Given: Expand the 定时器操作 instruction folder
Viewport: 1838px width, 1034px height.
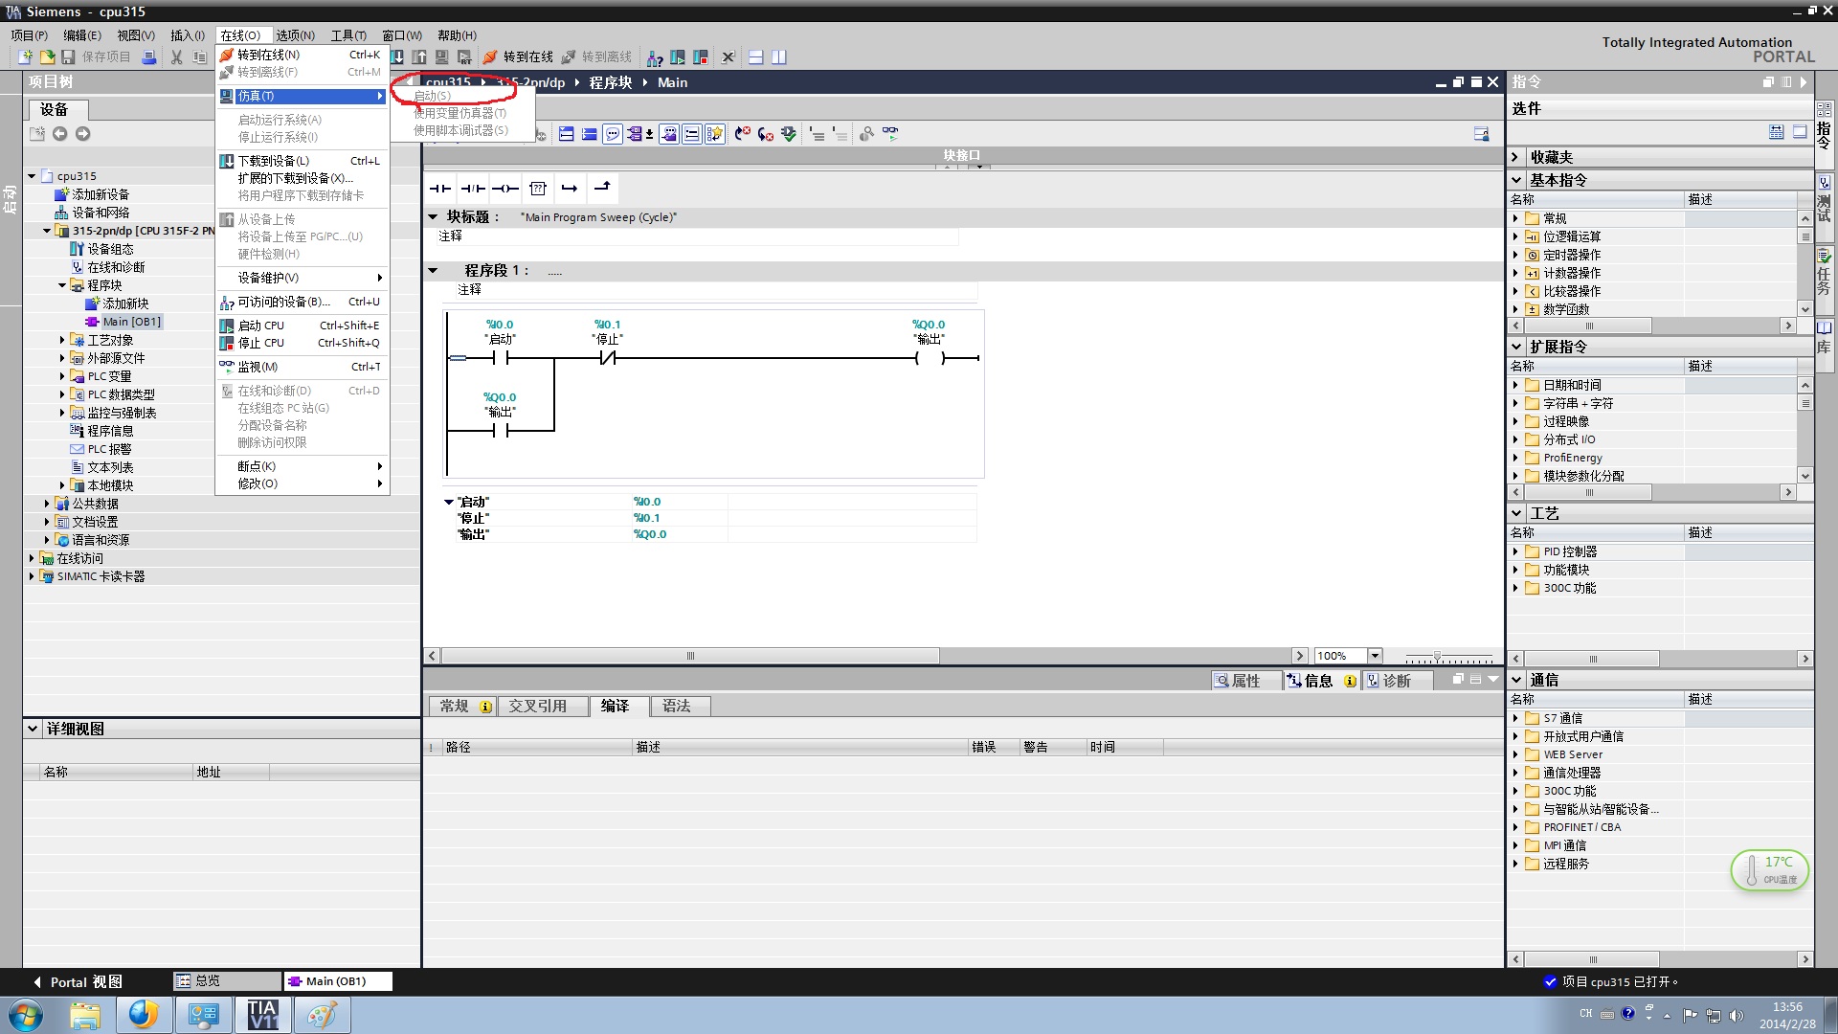Looking at the screenshot, I should point(1515,255).
